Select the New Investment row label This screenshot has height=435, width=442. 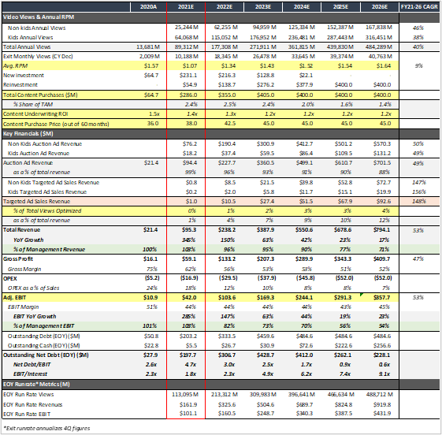(24, 76)
